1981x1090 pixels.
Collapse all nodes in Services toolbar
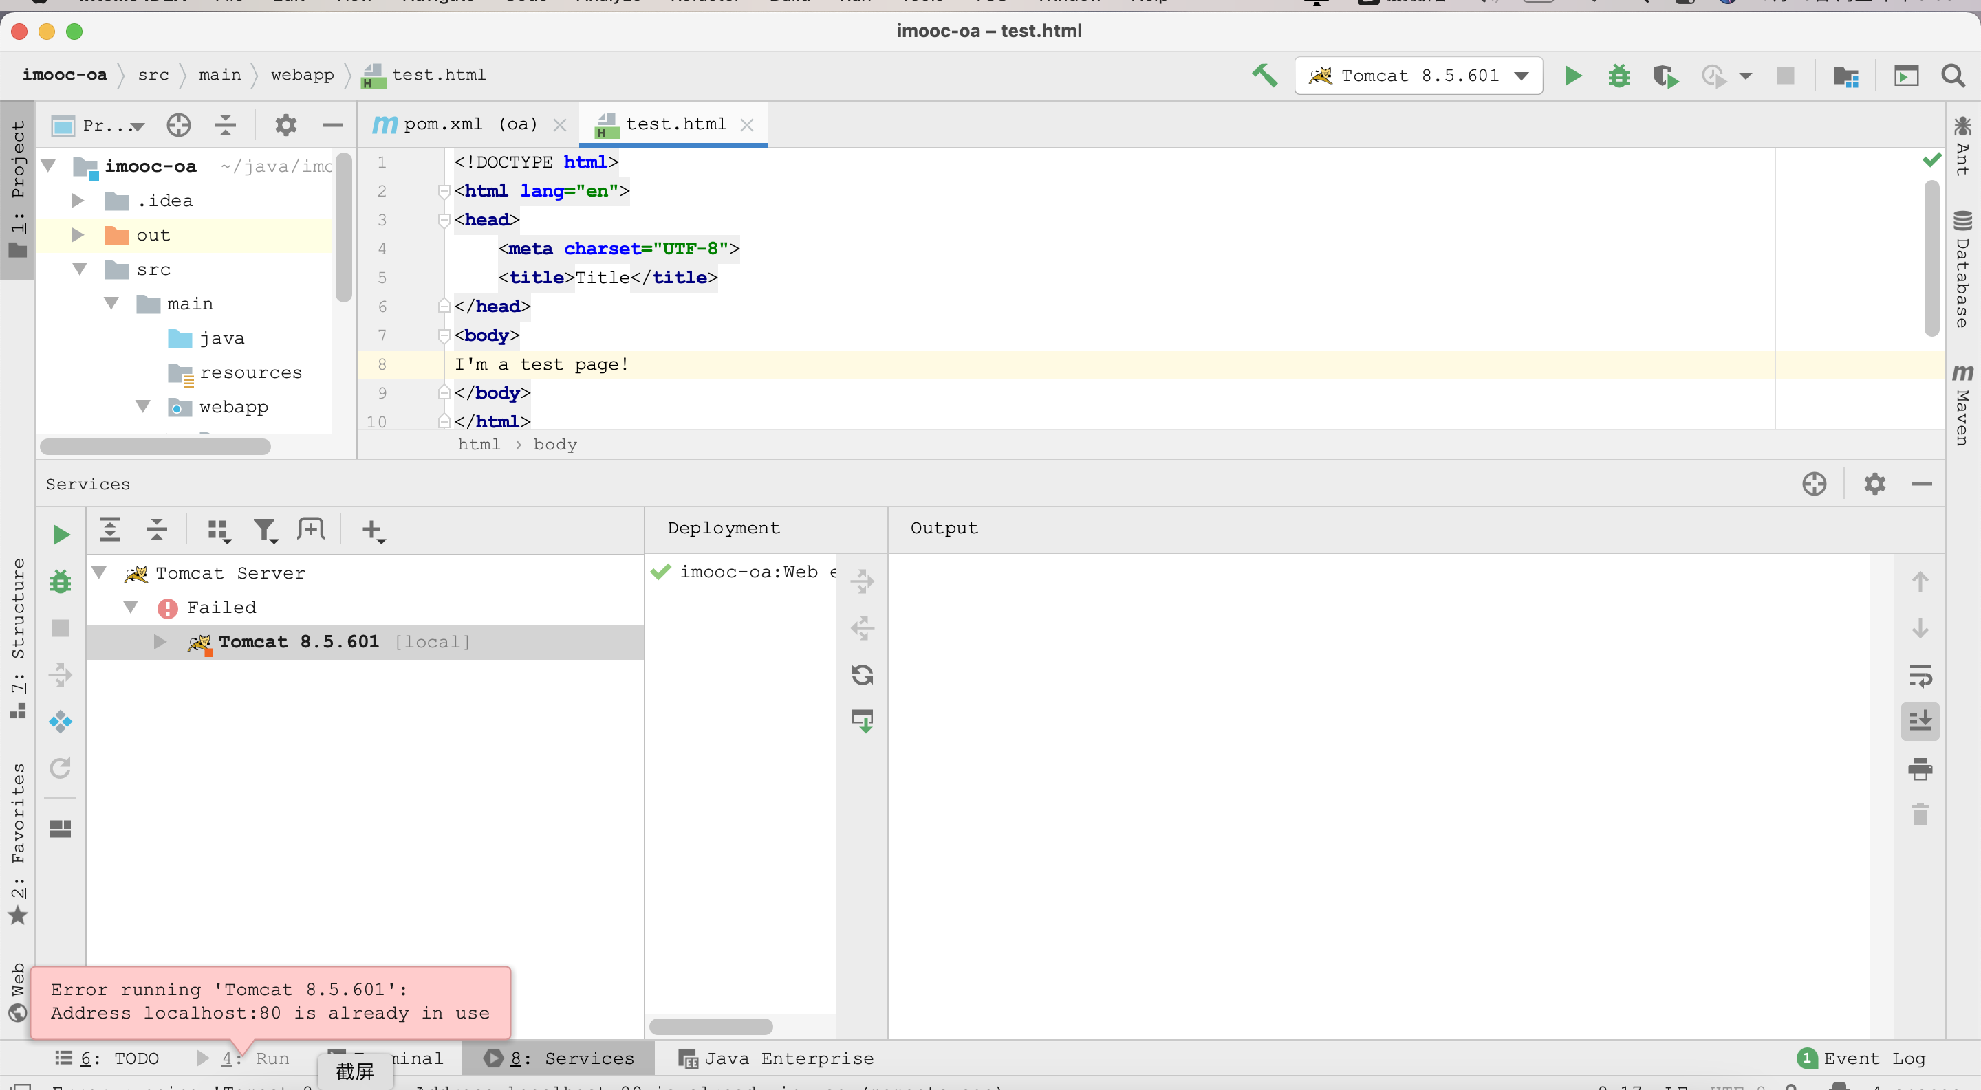157,529
